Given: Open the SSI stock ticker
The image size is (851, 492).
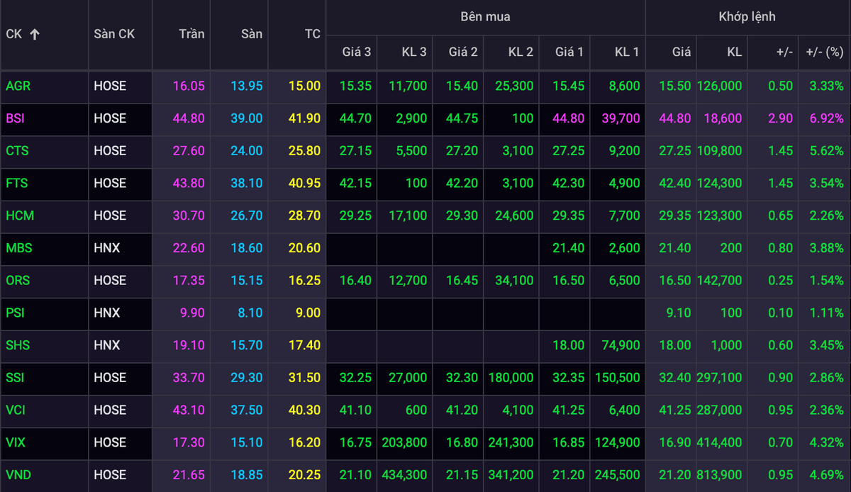Looking at the screenshot, I should click(15, 378).
